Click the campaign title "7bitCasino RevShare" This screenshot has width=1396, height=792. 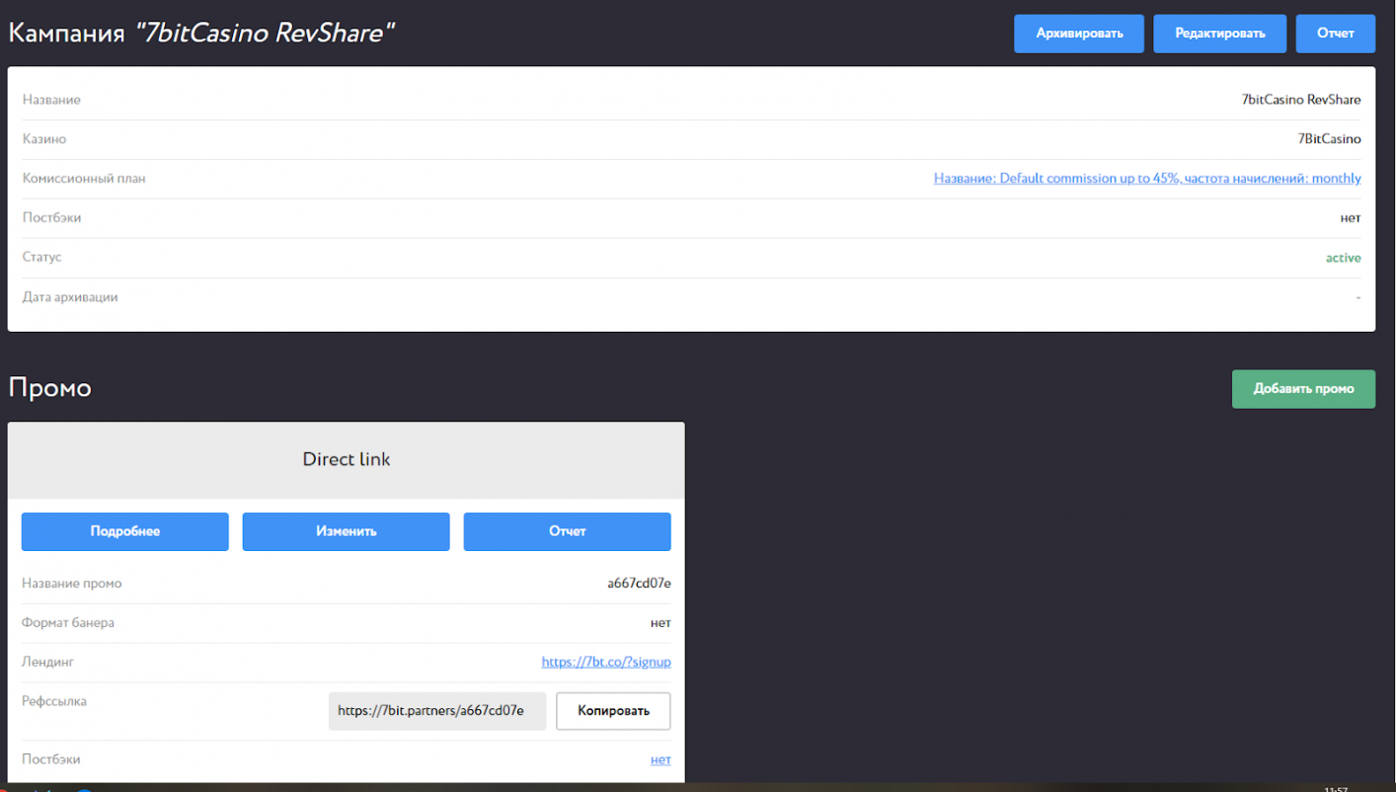265,33
